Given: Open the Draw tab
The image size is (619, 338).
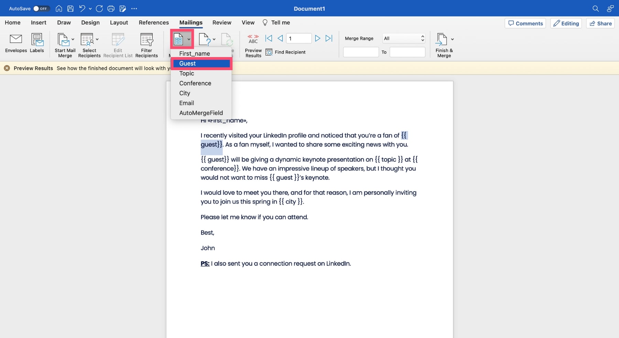Looking at the screenshot, I should 64,22.
